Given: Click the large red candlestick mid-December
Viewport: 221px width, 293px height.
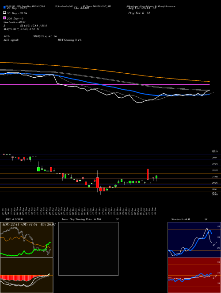Looking at the screenshot, I should (98, 182).
